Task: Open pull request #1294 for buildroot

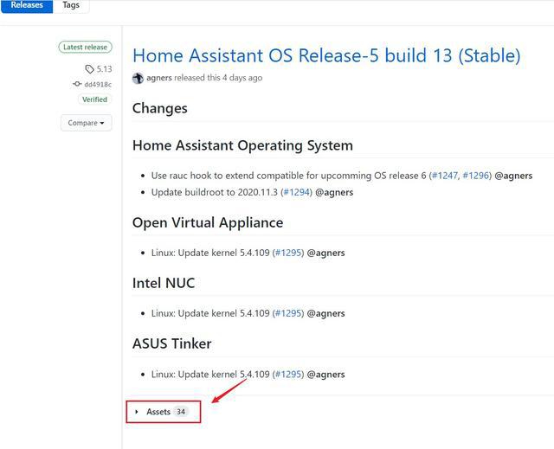Action: [x=297, y=192]
